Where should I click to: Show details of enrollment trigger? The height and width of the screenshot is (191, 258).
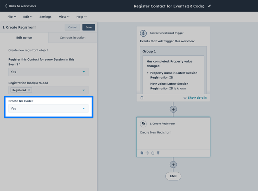click(x=195, y=98)
